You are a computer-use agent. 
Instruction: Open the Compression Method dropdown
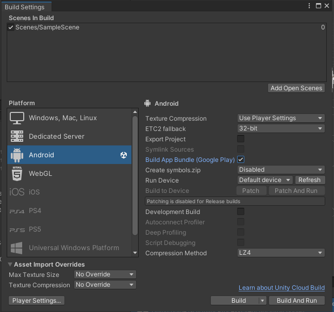pyautogui.click(x=281, y=253)
